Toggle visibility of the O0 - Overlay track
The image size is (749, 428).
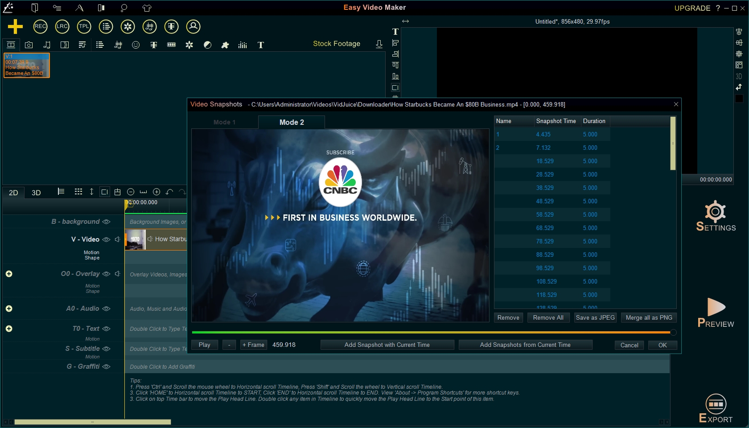pyautogui.click(x=107, y=274)
